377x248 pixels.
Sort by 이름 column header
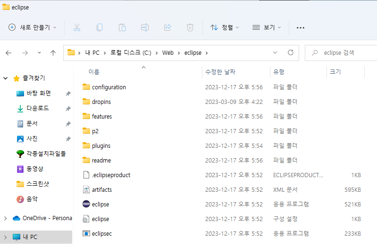click(94, 72)
